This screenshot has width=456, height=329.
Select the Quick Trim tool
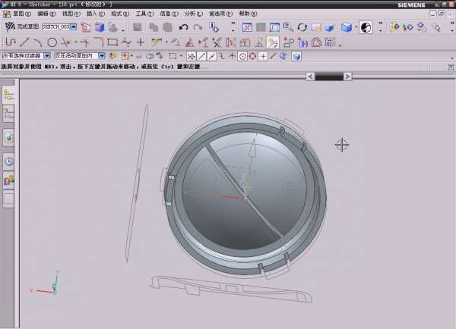66,42
